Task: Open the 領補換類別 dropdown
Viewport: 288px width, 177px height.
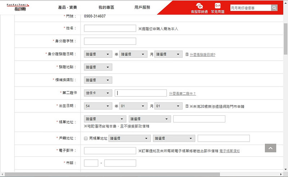Action: click(x=98, y=80)
